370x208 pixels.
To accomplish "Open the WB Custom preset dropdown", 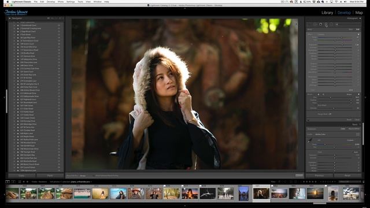I will tap(351, 140).
